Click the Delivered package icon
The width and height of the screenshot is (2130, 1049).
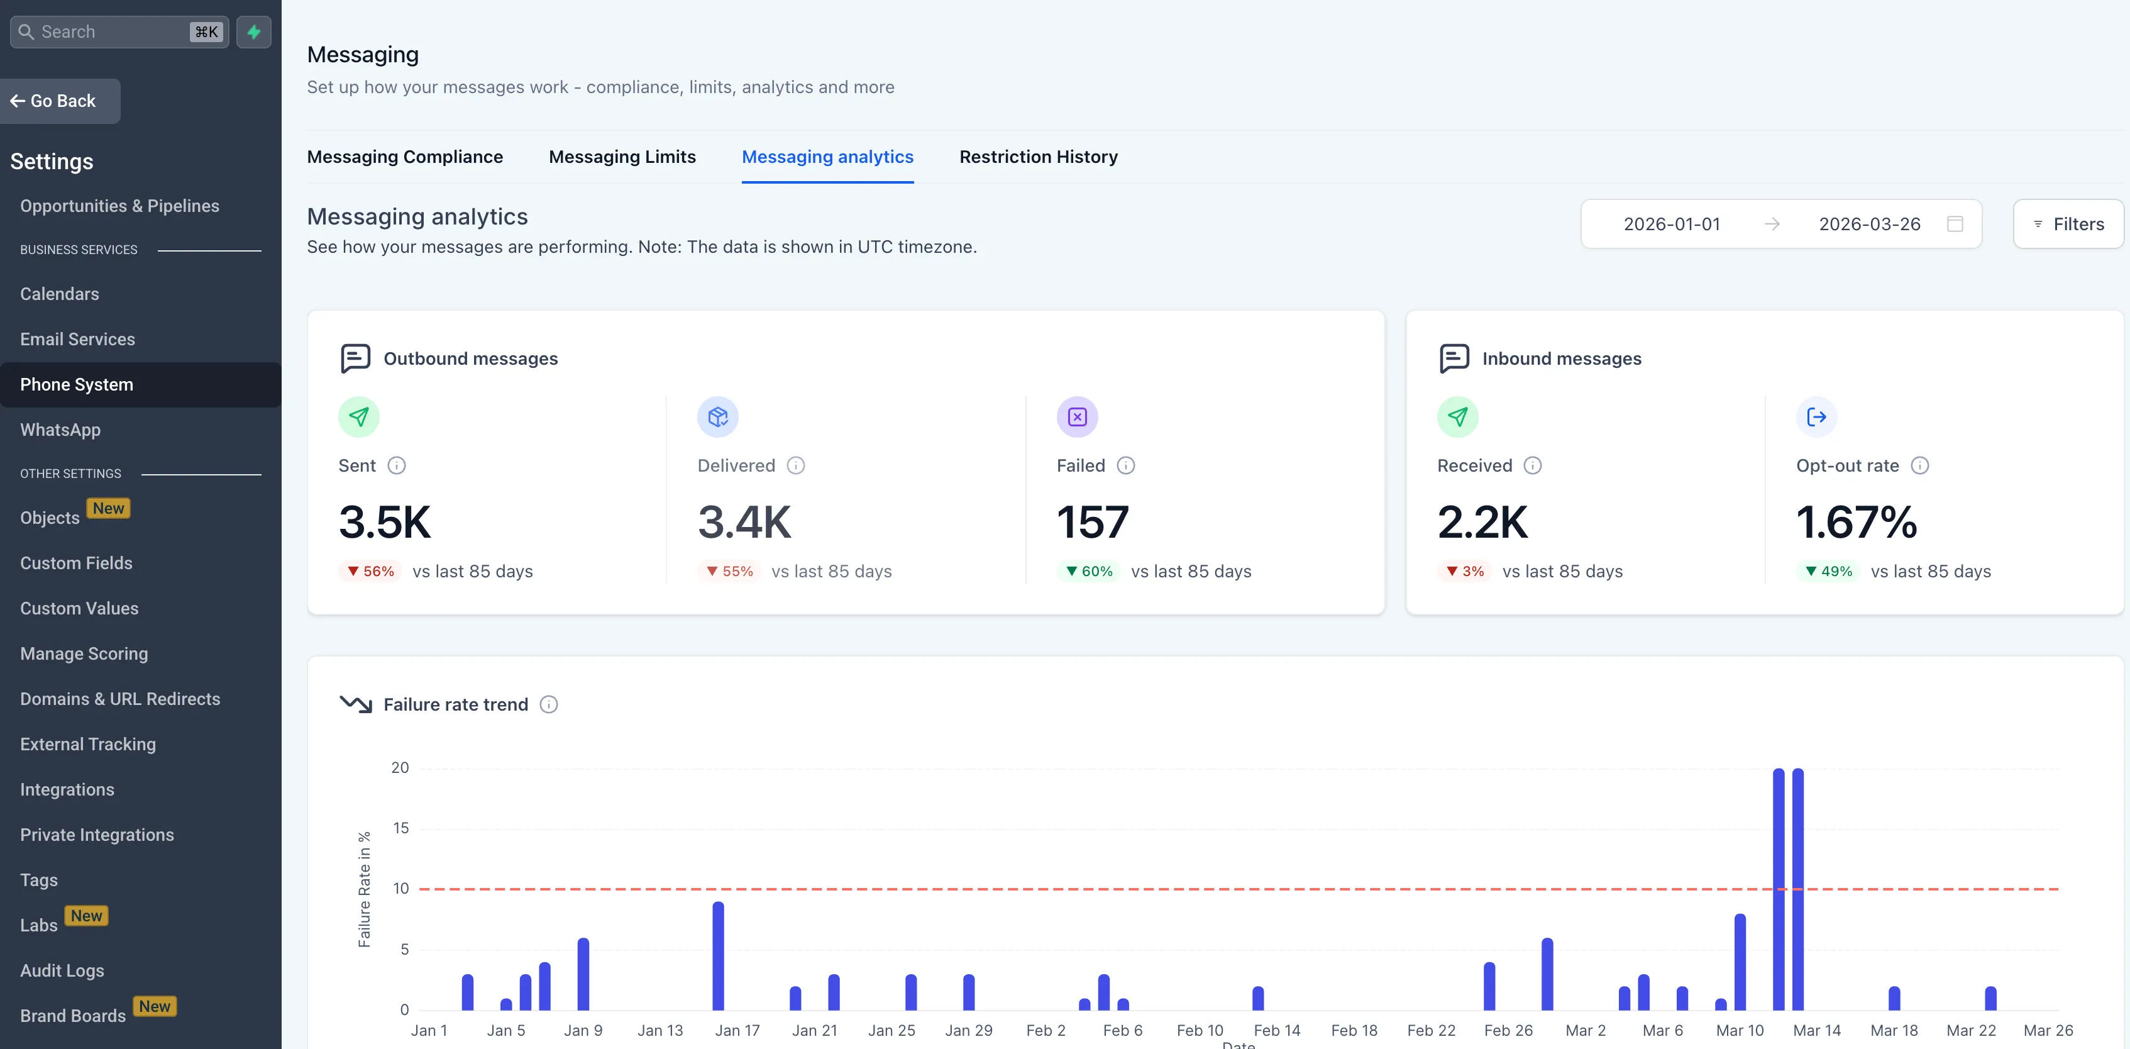point(718,417)
